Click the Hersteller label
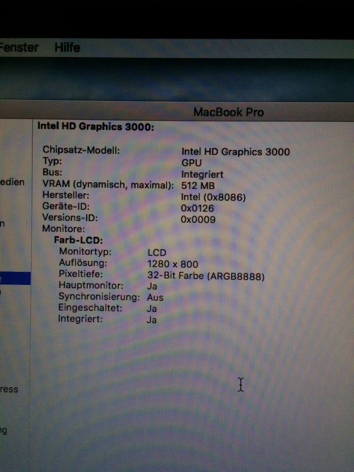This screenshot has height=472, width=354. tap(66, 195)
